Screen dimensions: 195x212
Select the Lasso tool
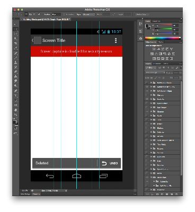pos(16,34)
